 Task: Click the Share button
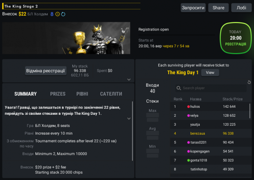218,8
